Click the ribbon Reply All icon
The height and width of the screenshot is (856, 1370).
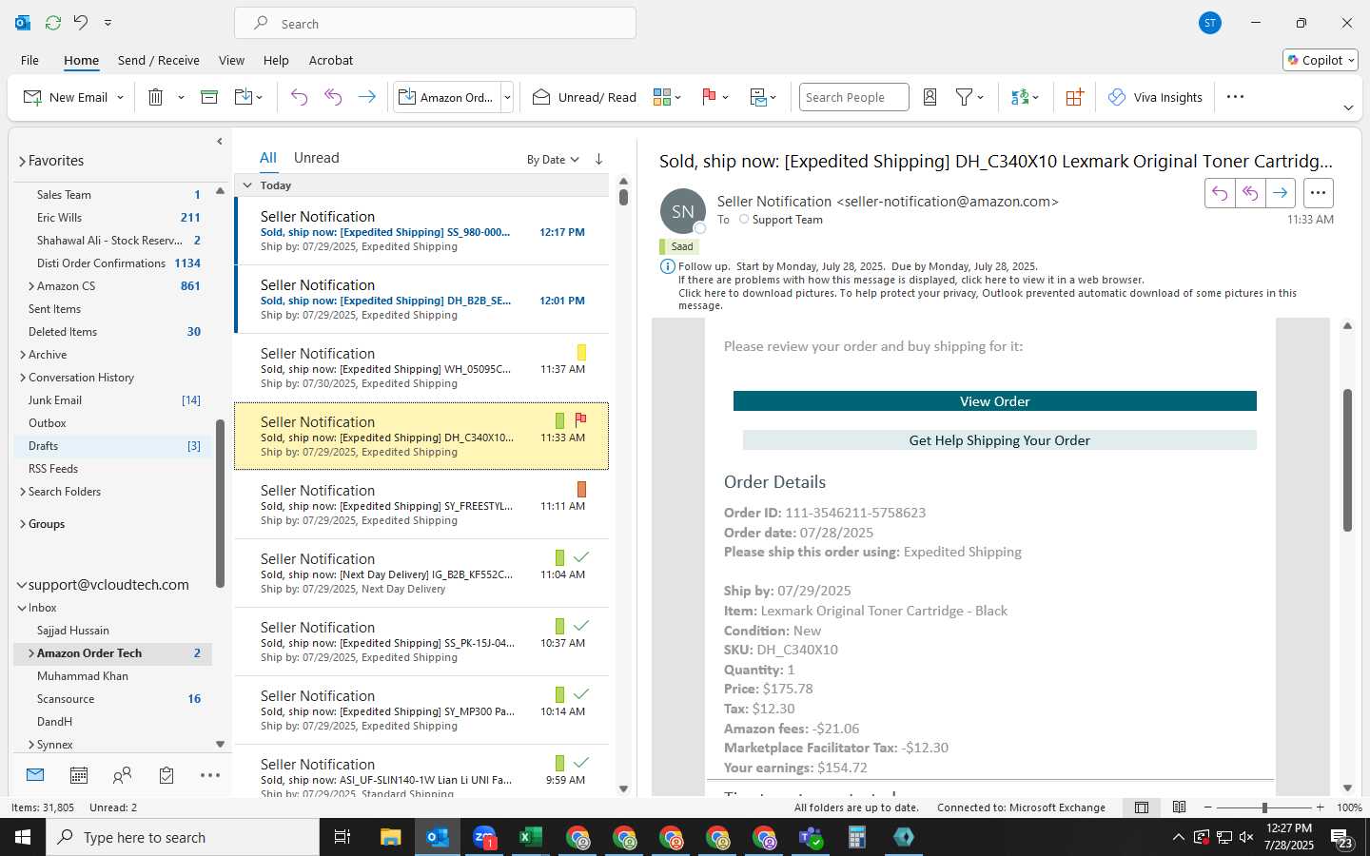pos(333,97)
